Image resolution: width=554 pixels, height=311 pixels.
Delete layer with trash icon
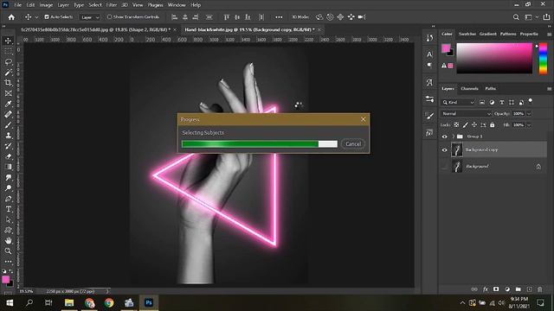540,289
